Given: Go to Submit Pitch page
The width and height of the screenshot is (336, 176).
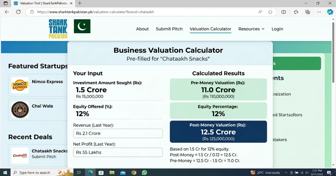Looking at the screenshot, I should tap(169, 29).
